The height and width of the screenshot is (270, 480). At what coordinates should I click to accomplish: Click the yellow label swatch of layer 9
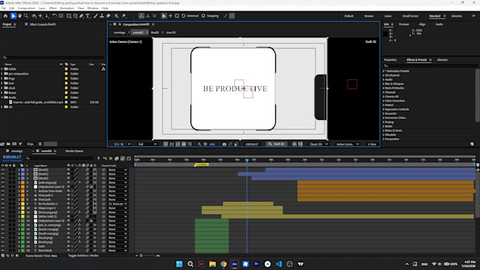click(x=23, y=204)
